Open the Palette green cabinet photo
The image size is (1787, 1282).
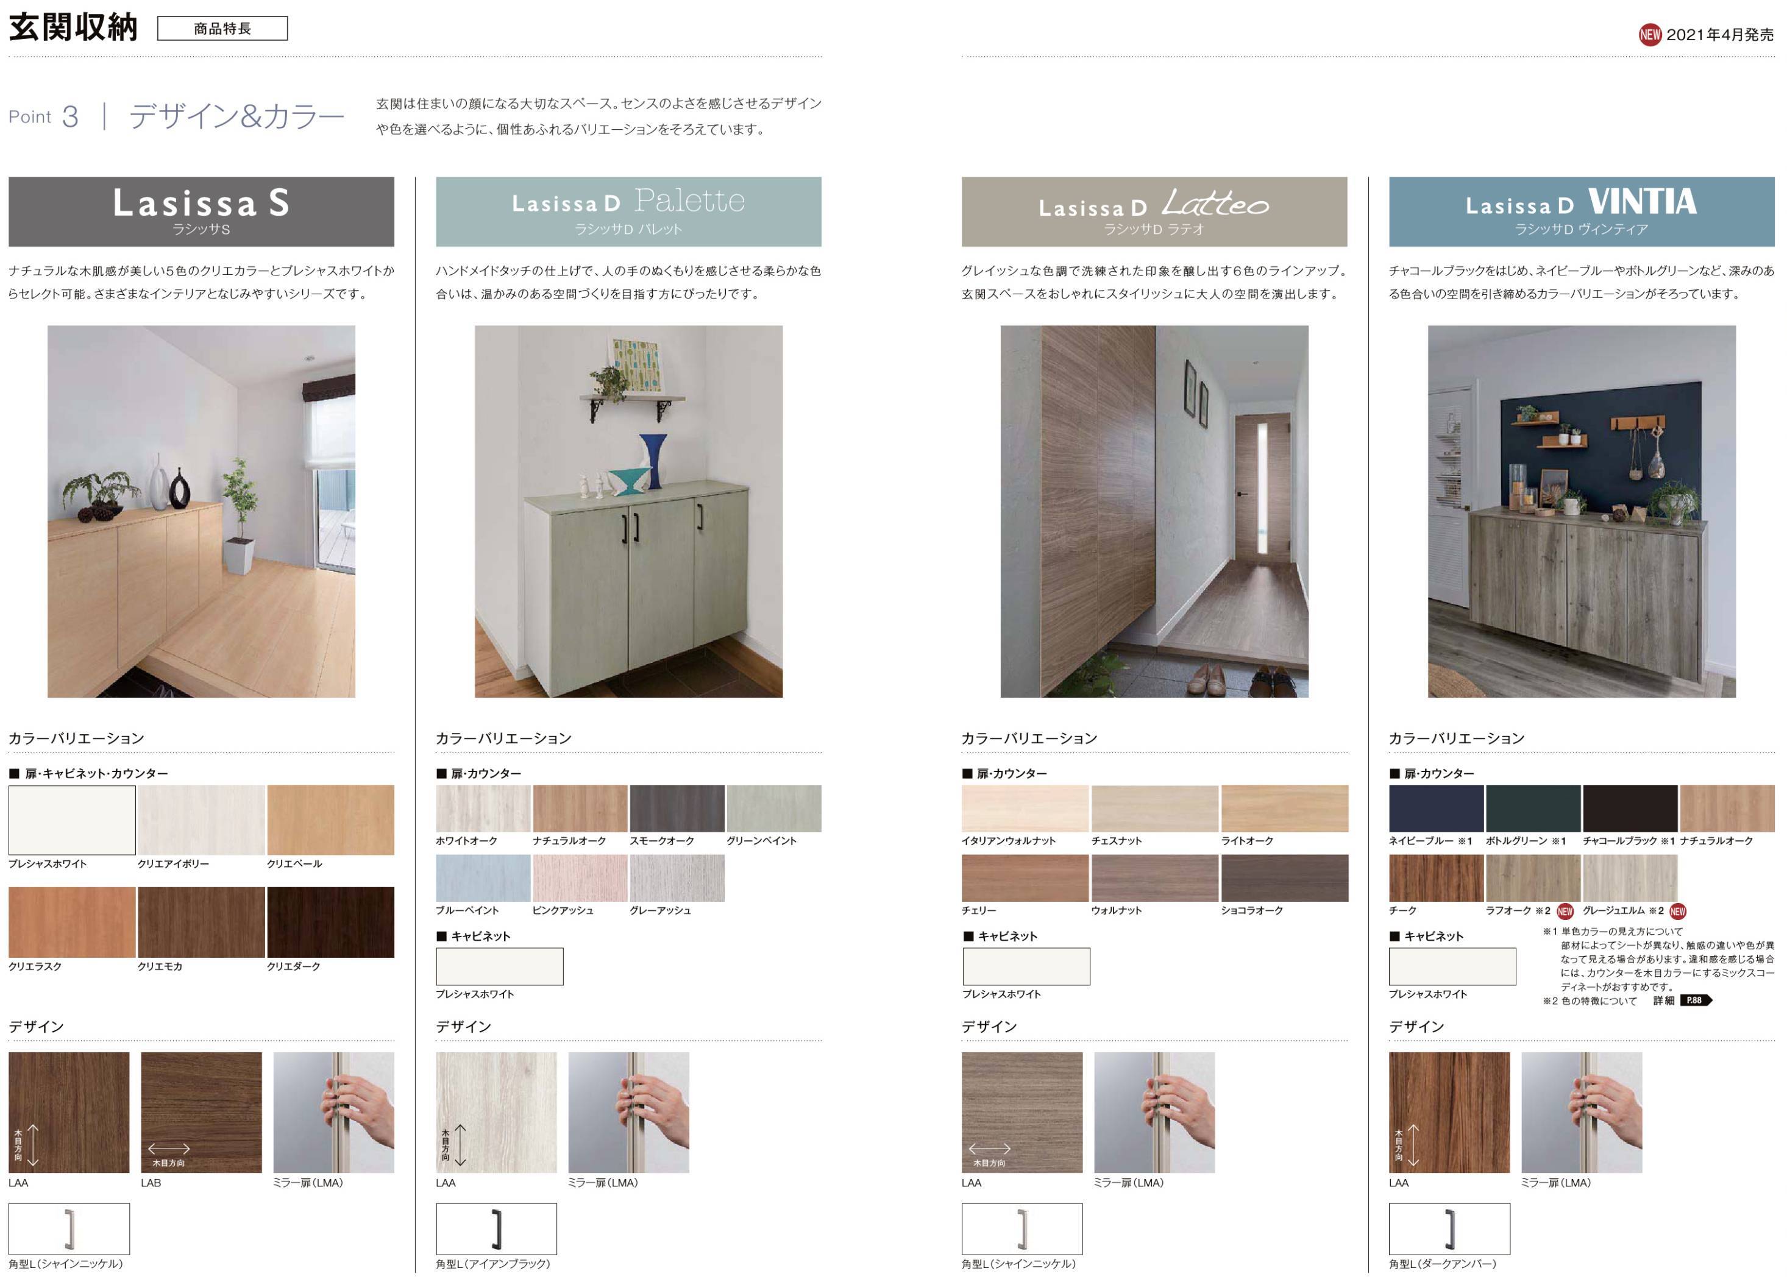(629, 511)
